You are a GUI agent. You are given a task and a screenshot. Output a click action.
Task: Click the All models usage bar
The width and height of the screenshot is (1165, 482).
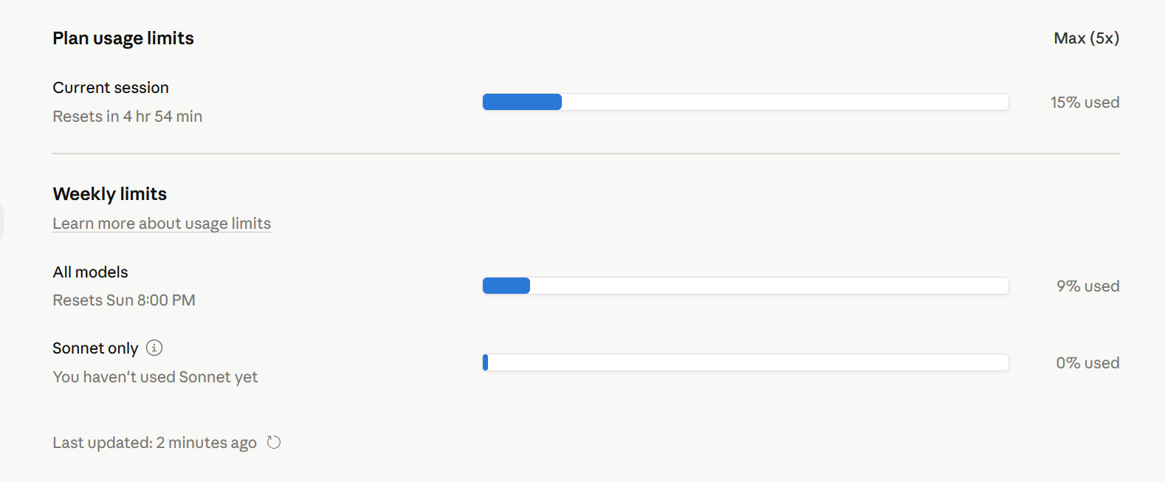746,286
